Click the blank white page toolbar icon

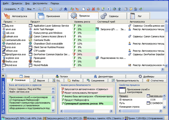coord(83,9)
